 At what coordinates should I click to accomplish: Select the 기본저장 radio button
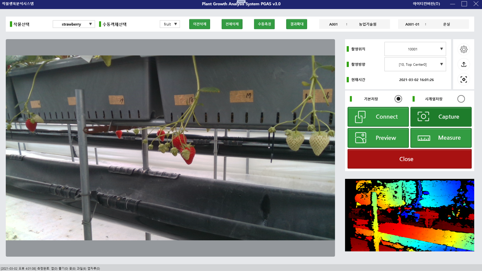(x=398, y=99)
